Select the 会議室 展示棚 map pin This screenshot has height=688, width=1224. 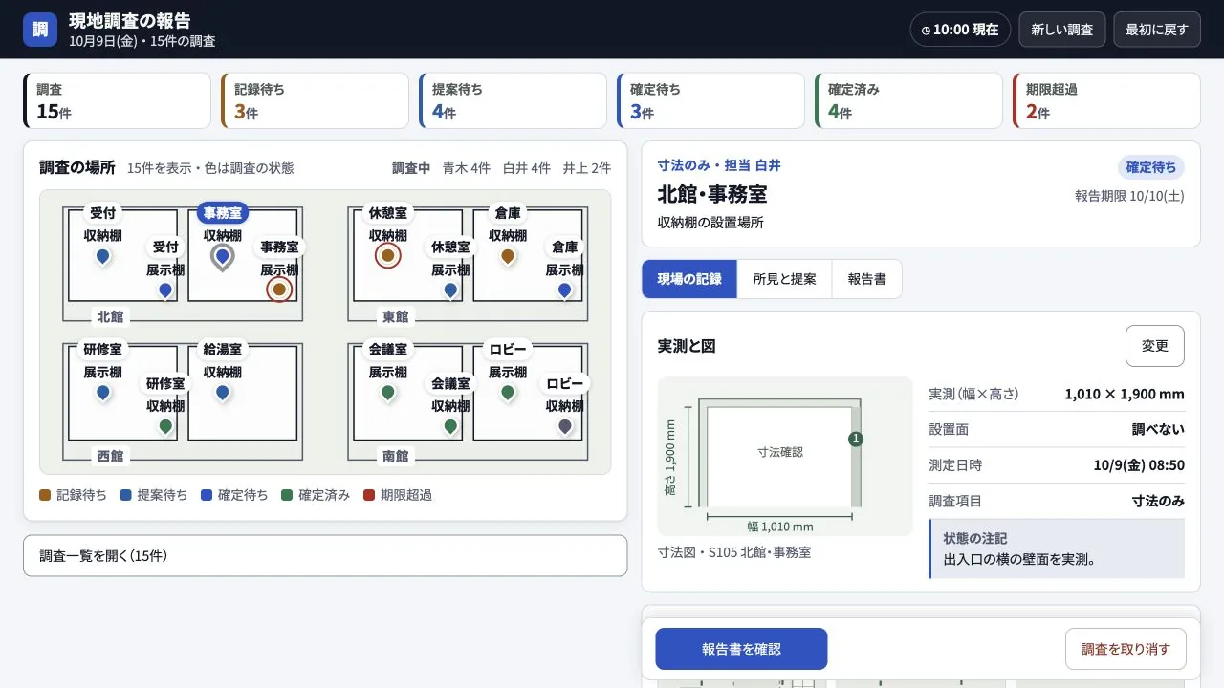tap(388, 393)
